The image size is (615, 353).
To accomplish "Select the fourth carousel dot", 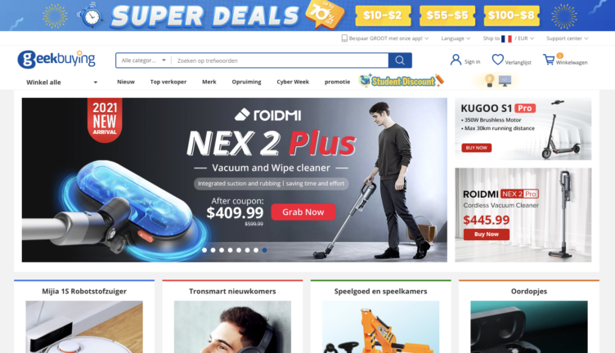I will point(231,250).
